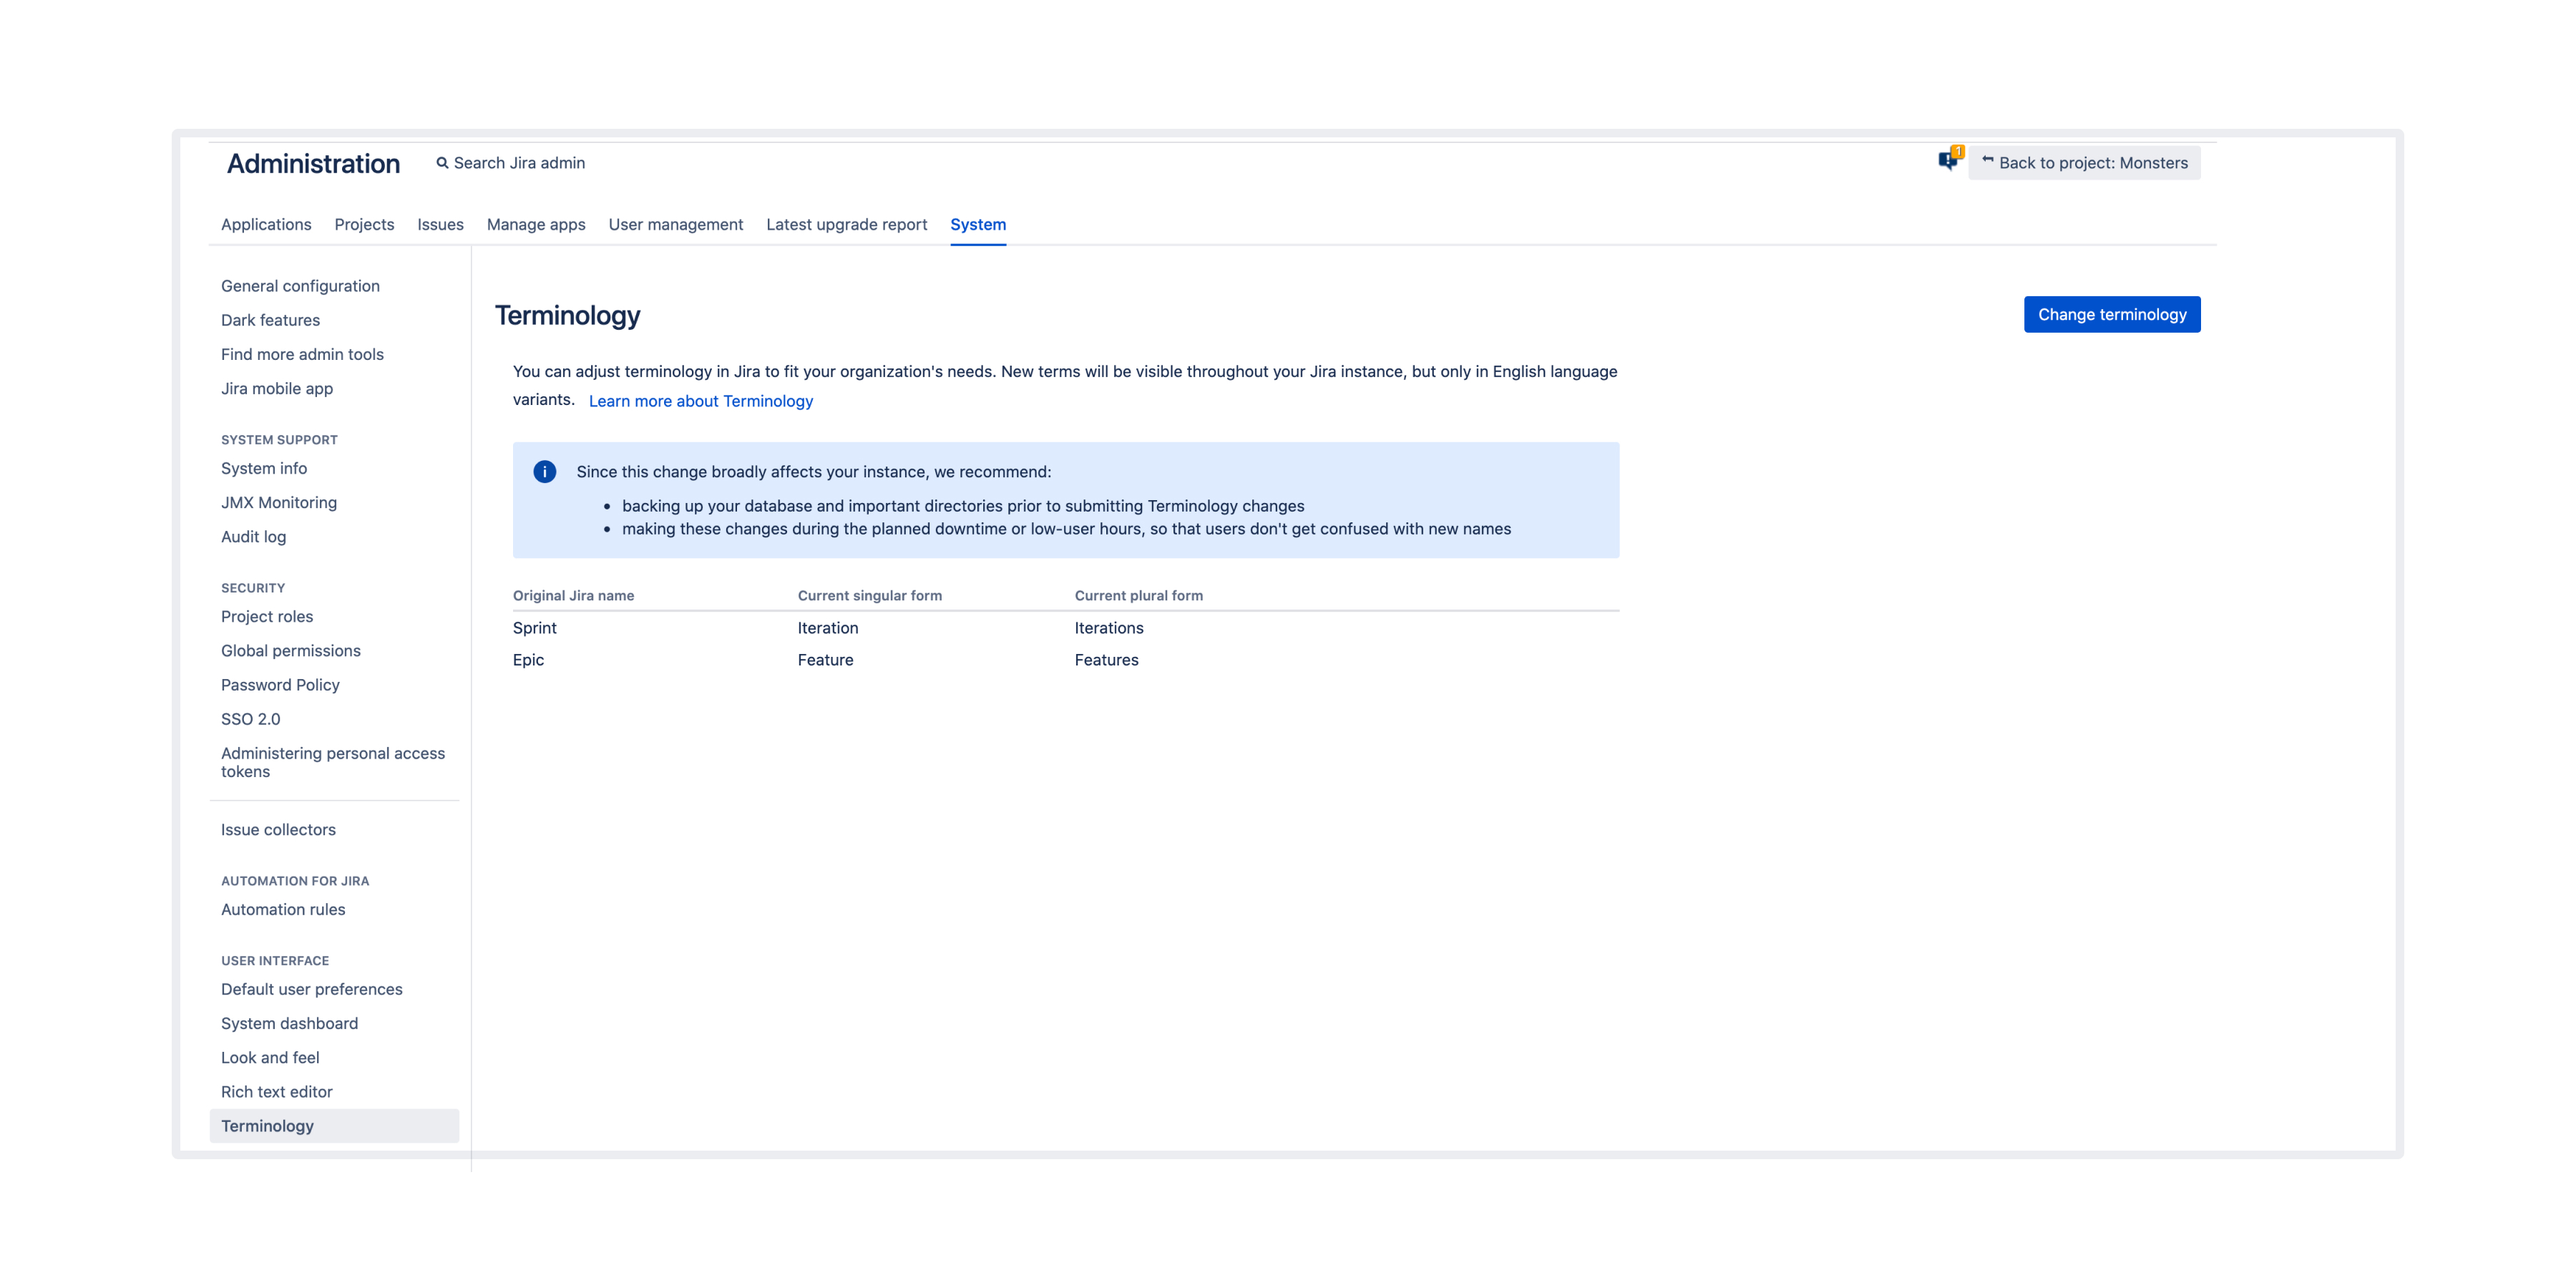
Task: Open Administering personal access tokens
Action: [333, 762]
